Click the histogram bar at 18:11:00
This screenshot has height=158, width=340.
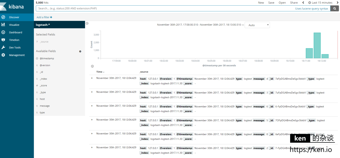tap(309, 53)
